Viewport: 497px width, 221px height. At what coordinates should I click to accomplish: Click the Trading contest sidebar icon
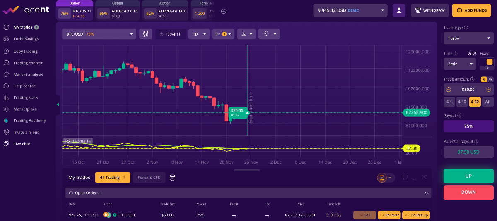[6, 63]
